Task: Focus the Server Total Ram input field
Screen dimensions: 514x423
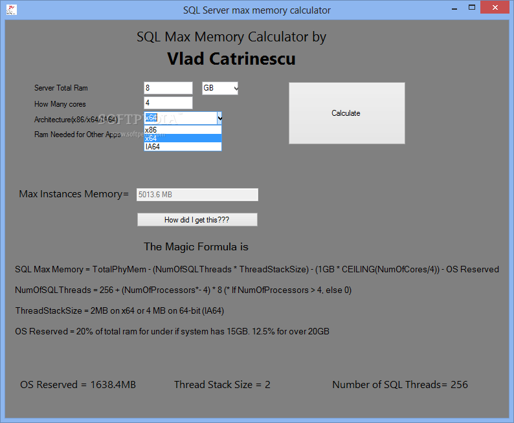Action: tap(168, 88)
